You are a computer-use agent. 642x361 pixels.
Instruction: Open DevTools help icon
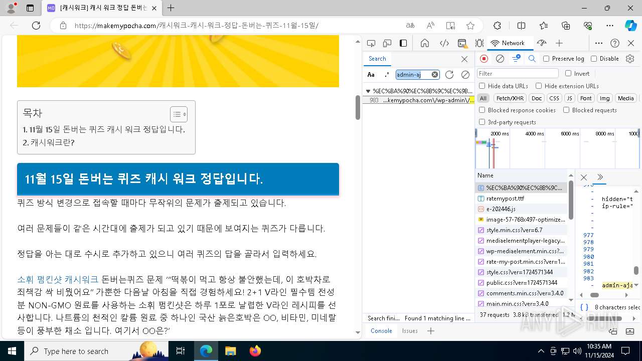coord(615,43)
